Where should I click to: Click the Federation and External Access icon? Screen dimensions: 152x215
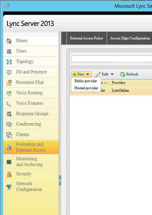[x=9, y=148]
